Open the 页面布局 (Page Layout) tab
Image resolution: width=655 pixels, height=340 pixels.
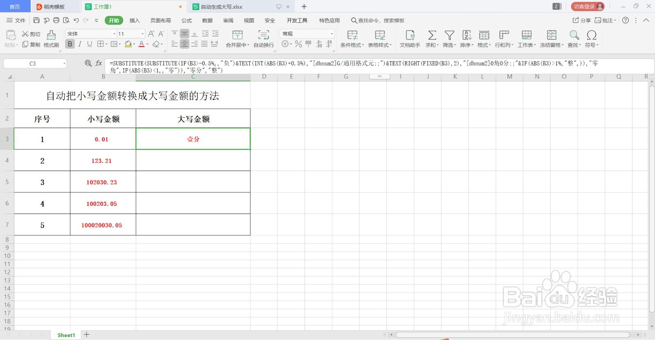point(160,20)
